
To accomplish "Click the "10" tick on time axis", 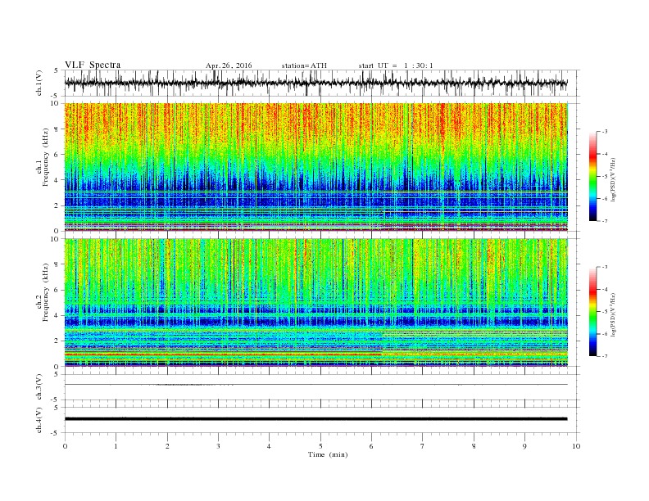I will pos(576,446).
